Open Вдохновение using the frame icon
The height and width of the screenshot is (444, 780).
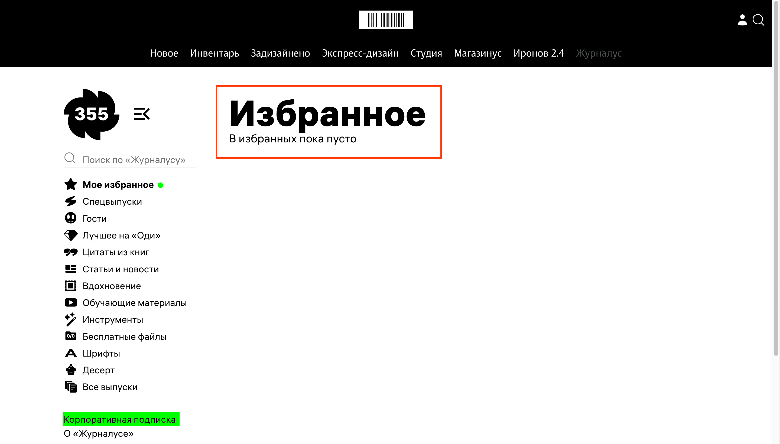point(70,286)
